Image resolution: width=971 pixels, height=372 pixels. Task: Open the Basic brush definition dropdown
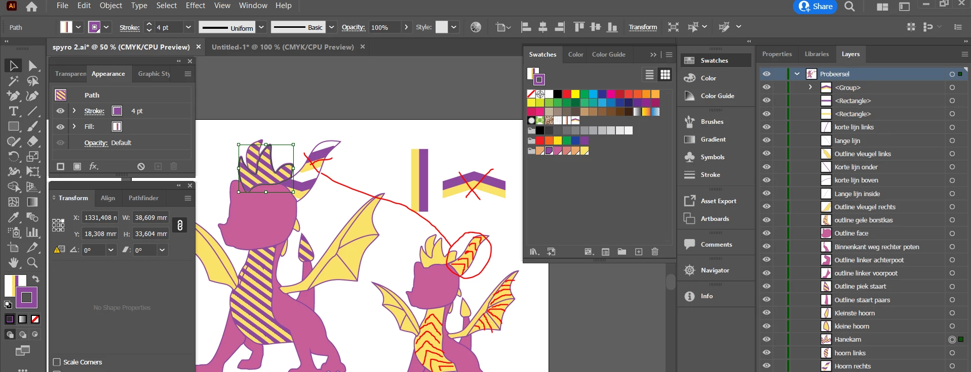coord(331,27)
